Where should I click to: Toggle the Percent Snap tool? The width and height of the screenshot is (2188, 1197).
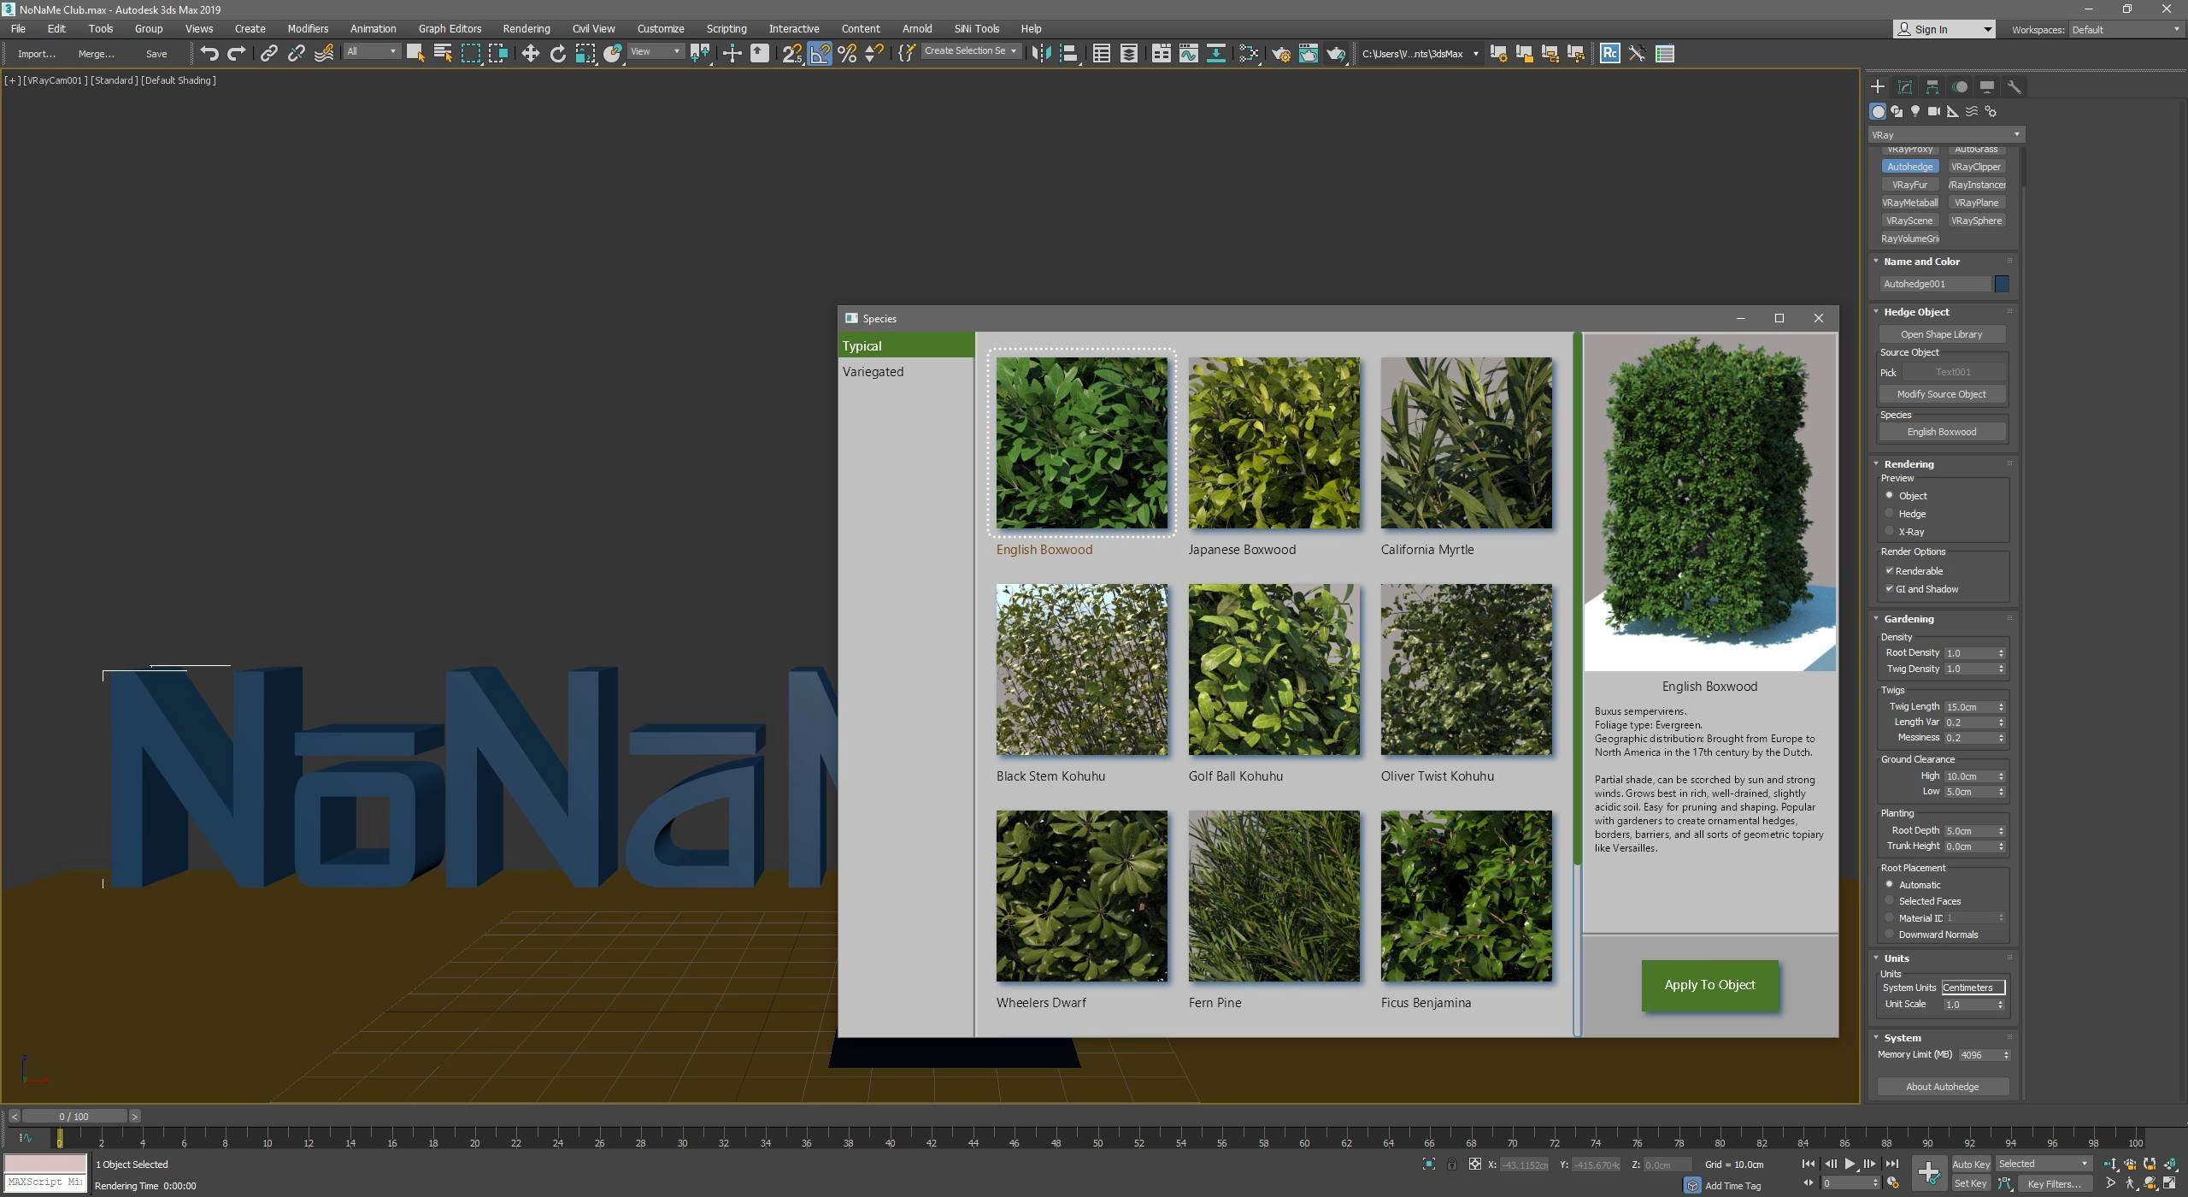coord(847,53)
